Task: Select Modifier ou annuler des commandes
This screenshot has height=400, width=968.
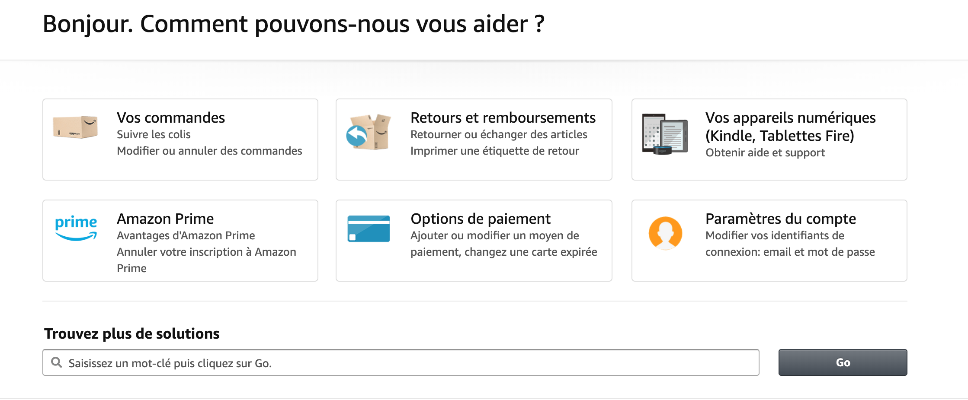Action: (209, 151)
